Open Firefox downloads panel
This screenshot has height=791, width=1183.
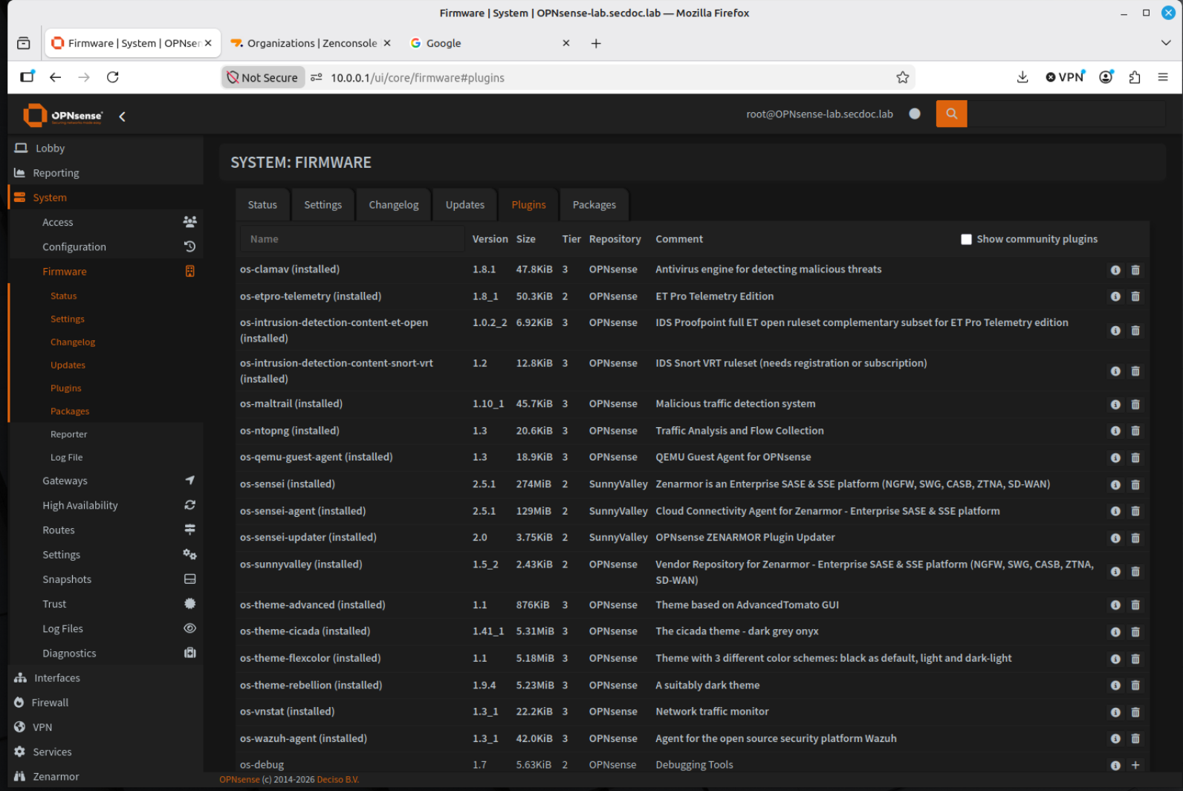point(1022,77)
